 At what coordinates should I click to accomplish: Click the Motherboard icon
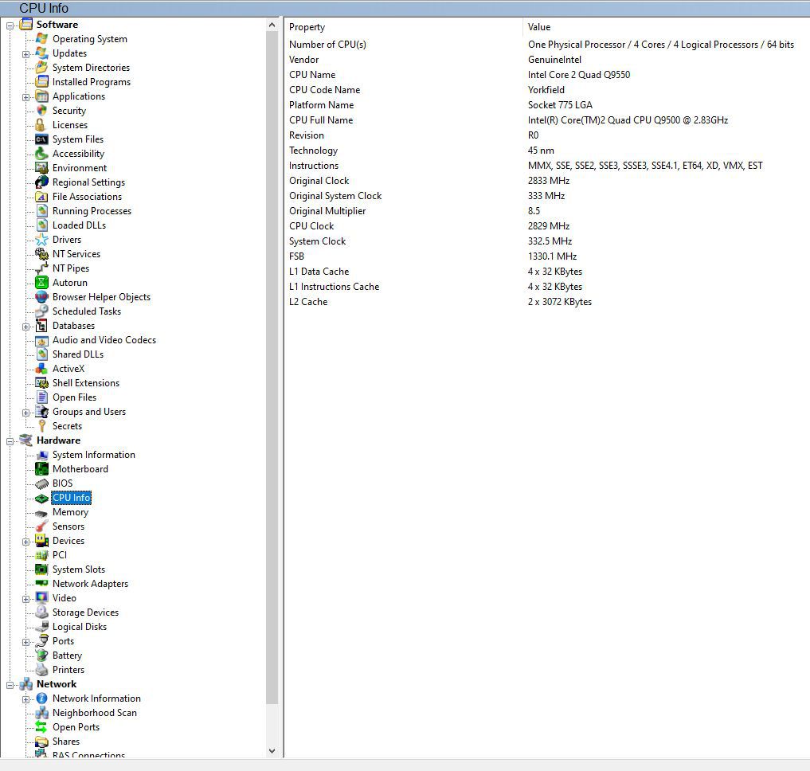[42, 469]
